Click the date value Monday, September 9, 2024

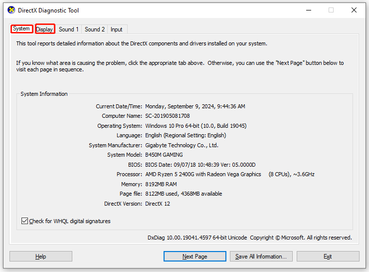click(195, 106)
